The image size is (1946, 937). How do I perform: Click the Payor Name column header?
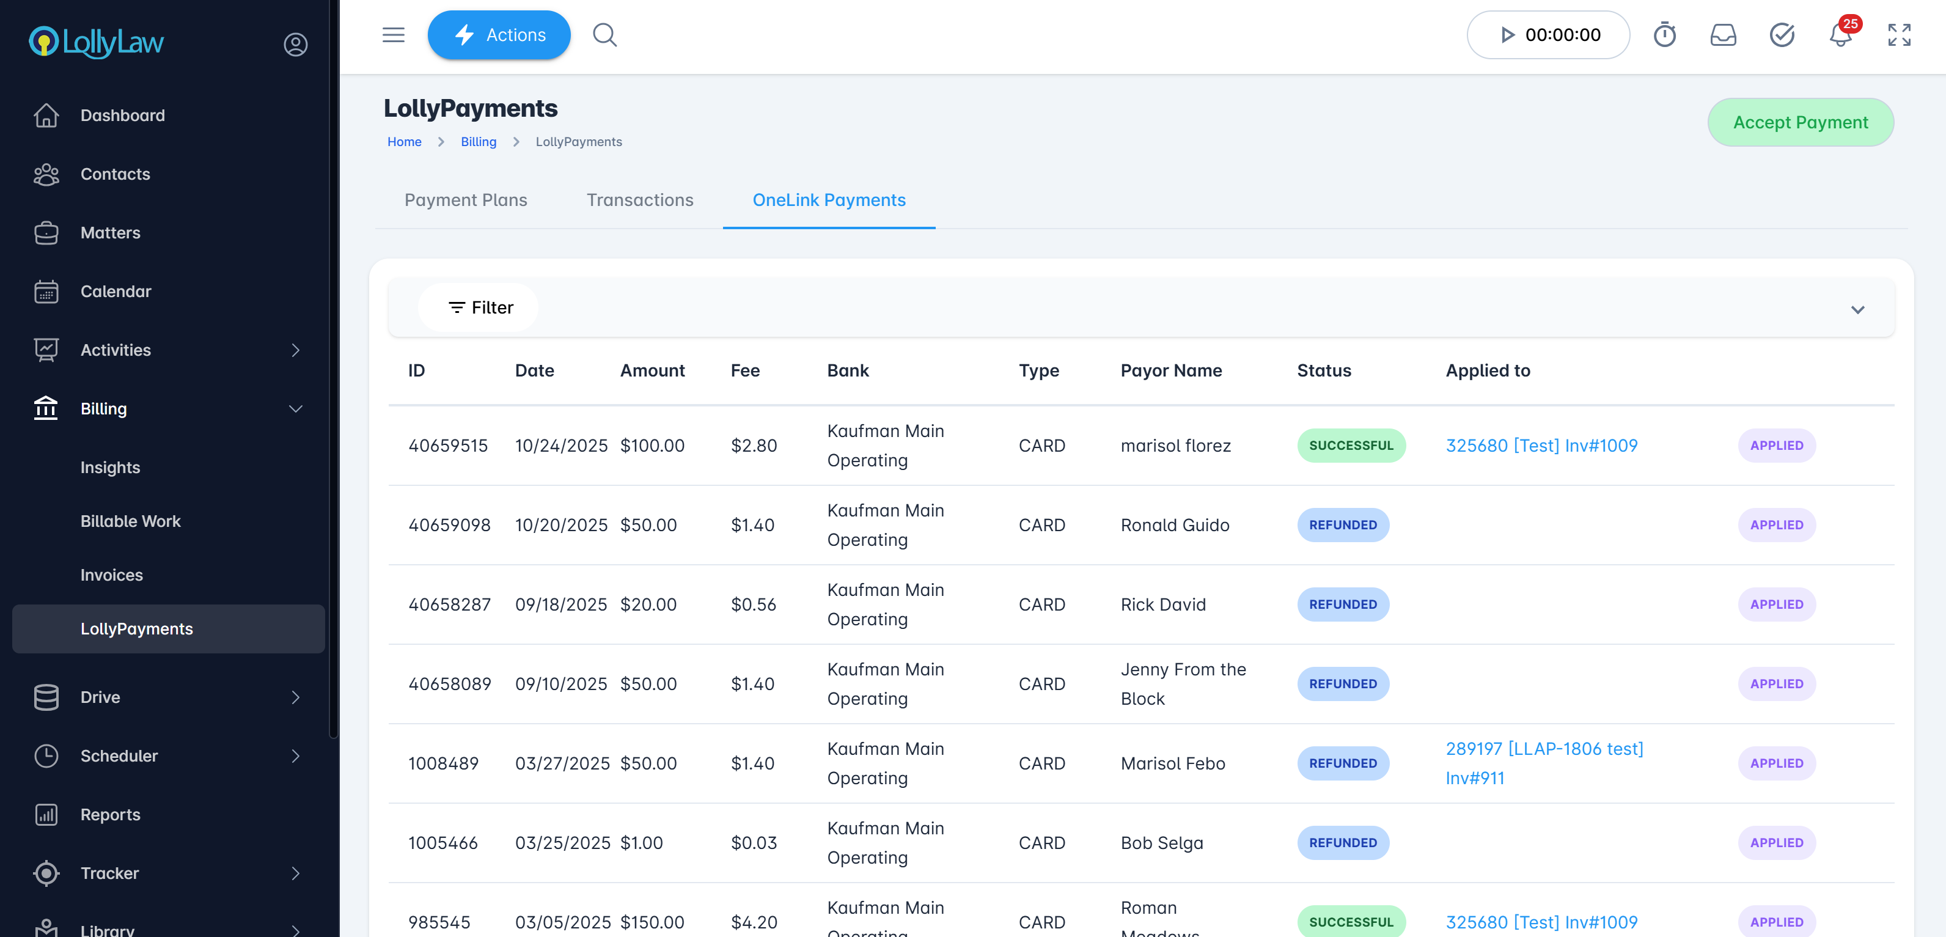(x=1170, y=370)
